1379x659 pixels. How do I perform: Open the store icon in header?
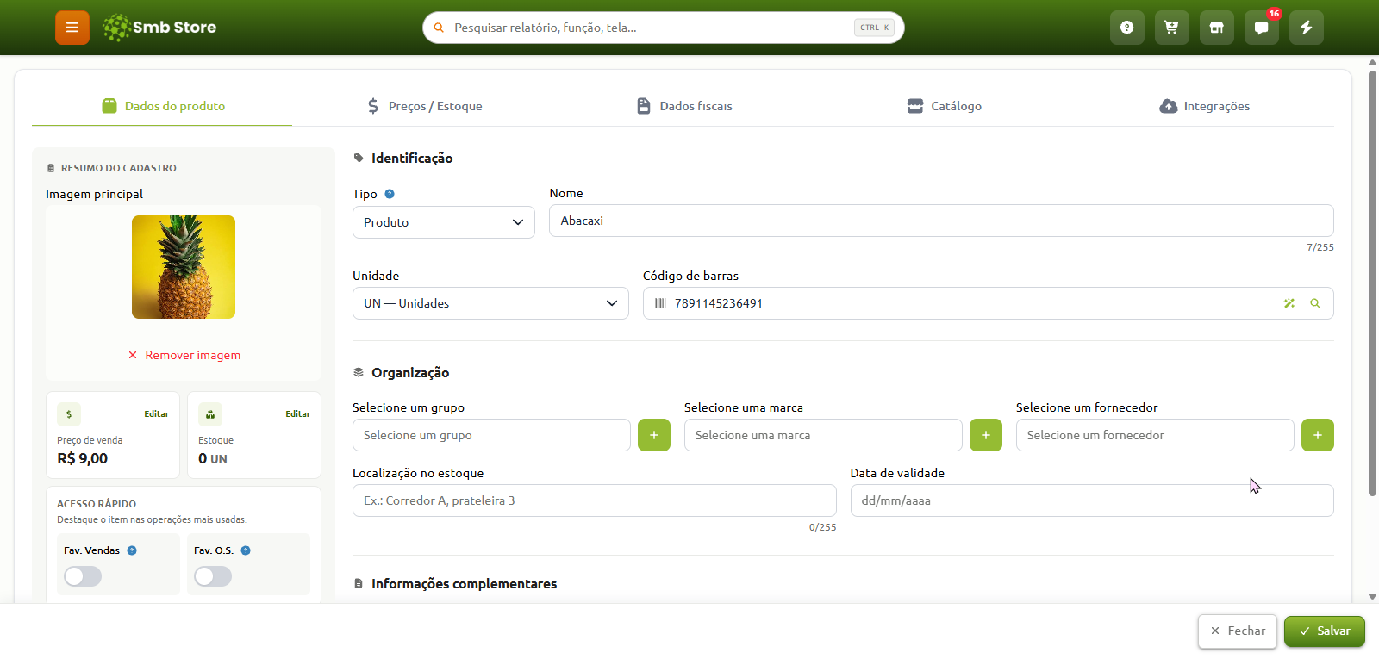point(1216,28)
